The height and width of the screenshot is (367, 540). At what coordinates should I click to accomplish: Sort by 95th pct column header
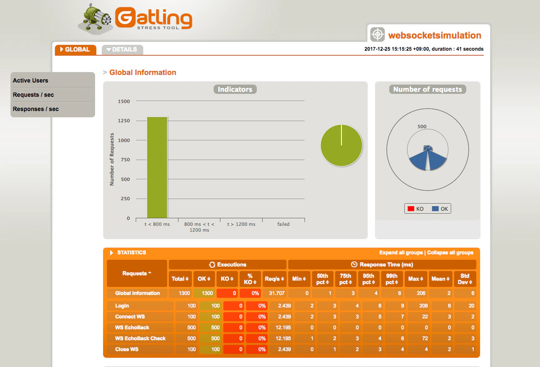coord(369,279)
